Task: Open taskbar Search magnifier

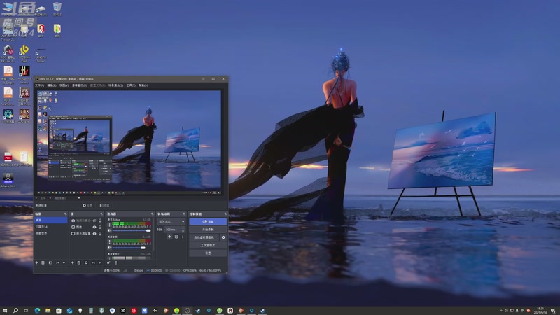Action: pos(15,311)
